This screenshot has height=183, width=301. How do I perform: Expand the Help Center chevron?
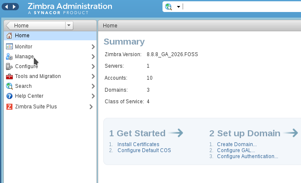[93, 96]
